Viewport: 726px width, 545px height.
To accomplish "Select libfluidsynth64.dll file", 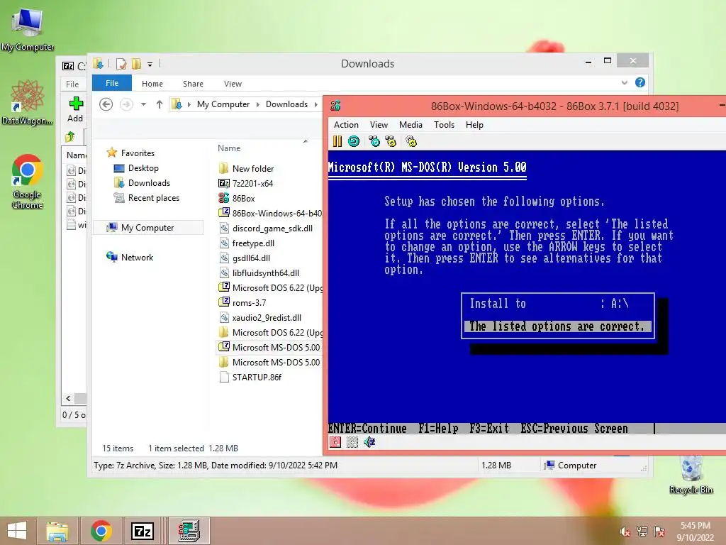I will [x=266, y=273].
